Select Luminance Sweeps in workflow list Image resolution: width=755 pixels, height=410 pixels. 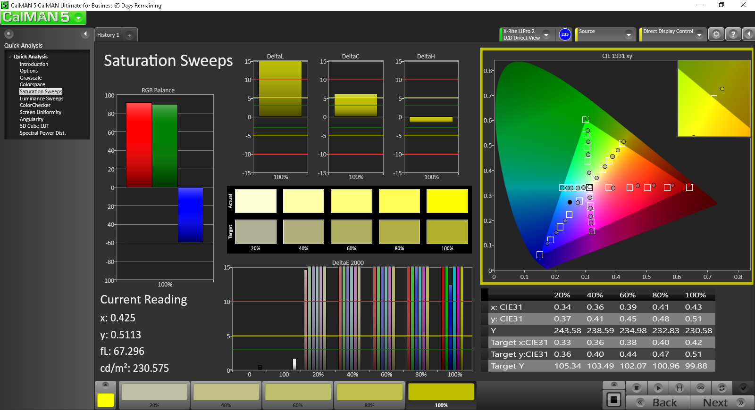click(42, 98)
